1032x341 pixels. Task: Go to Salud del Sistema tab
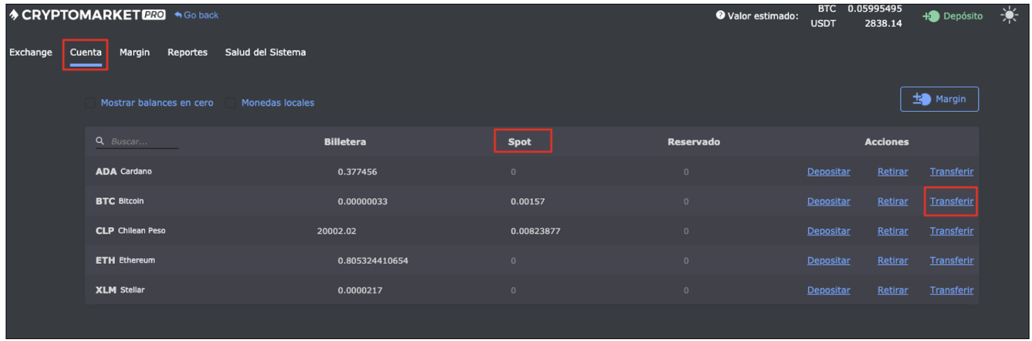coord(266,53)
